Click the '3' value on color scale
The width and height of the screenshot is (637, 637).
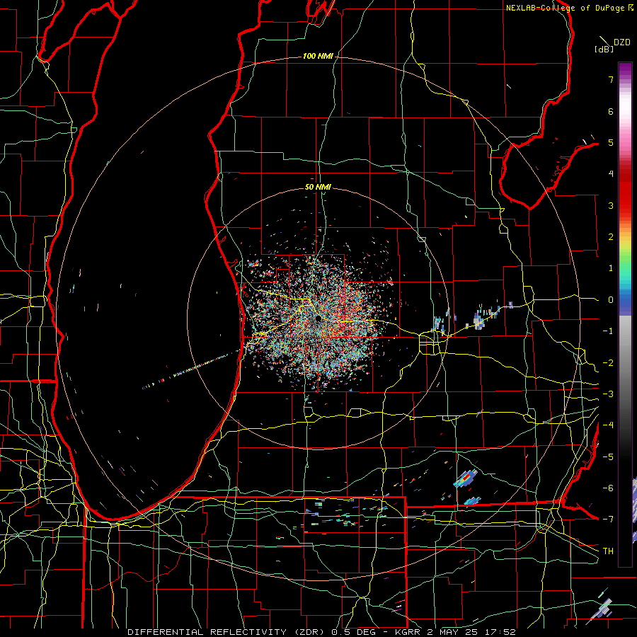coord(611,205)
